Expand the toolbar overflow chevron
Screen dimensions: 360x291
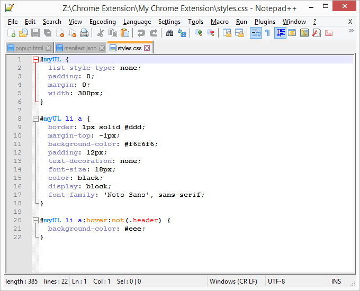tap(351, 31)
